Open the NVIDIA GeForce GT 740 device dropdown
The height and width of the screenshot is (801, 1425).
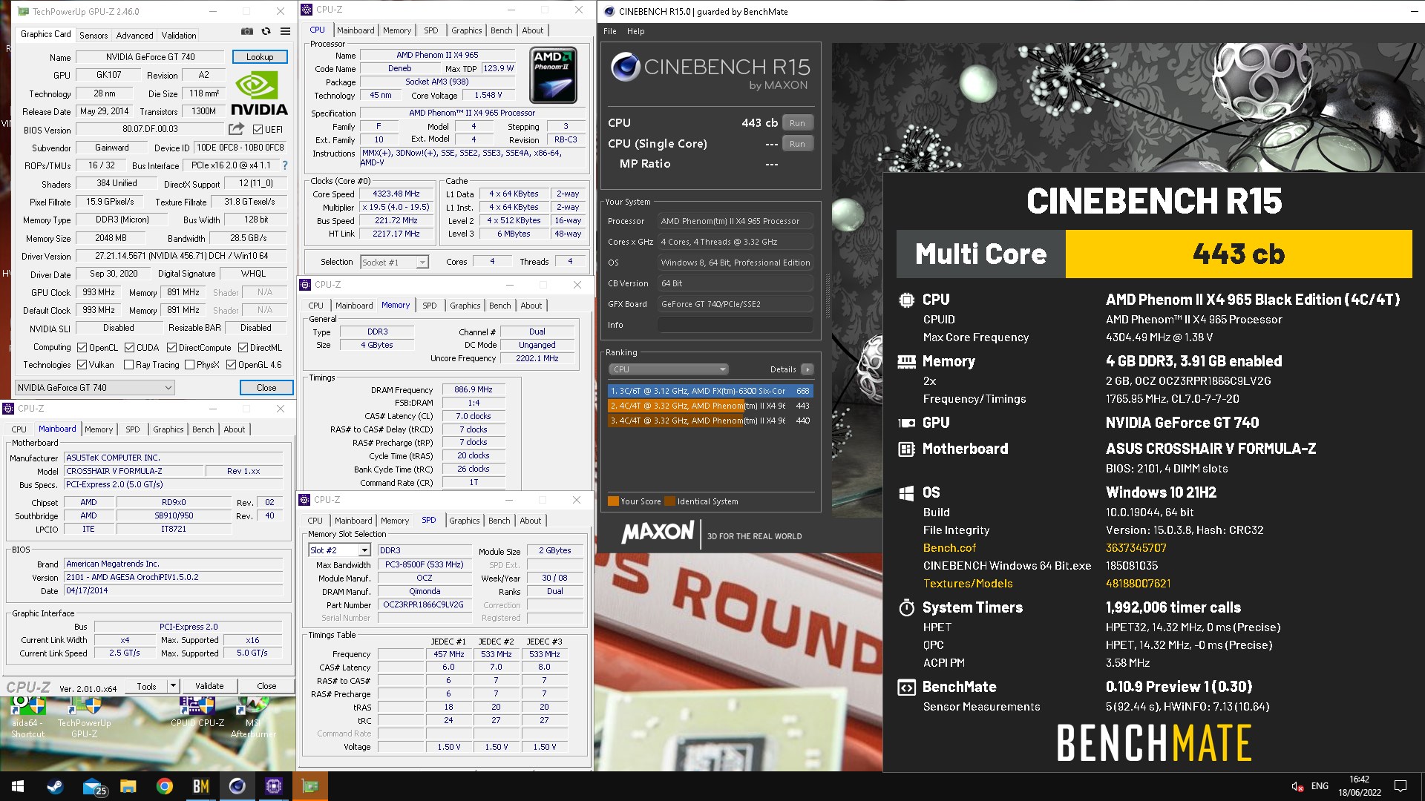pyautogui.click(x=95, y=388)
